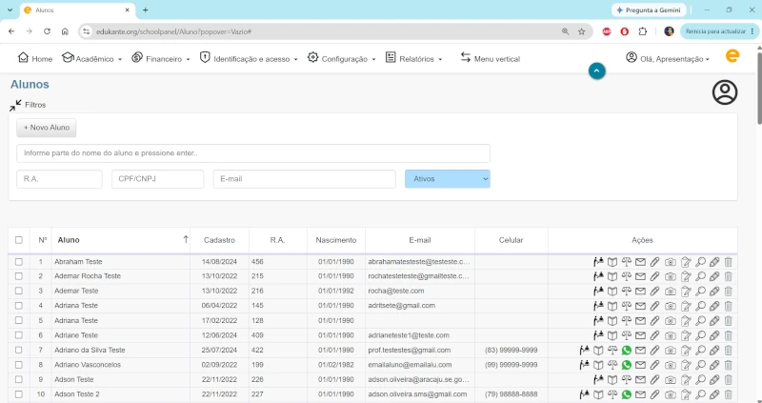Check the box for row number 3
The width and height of the screenshot is (762, 403).
[18, 291]
